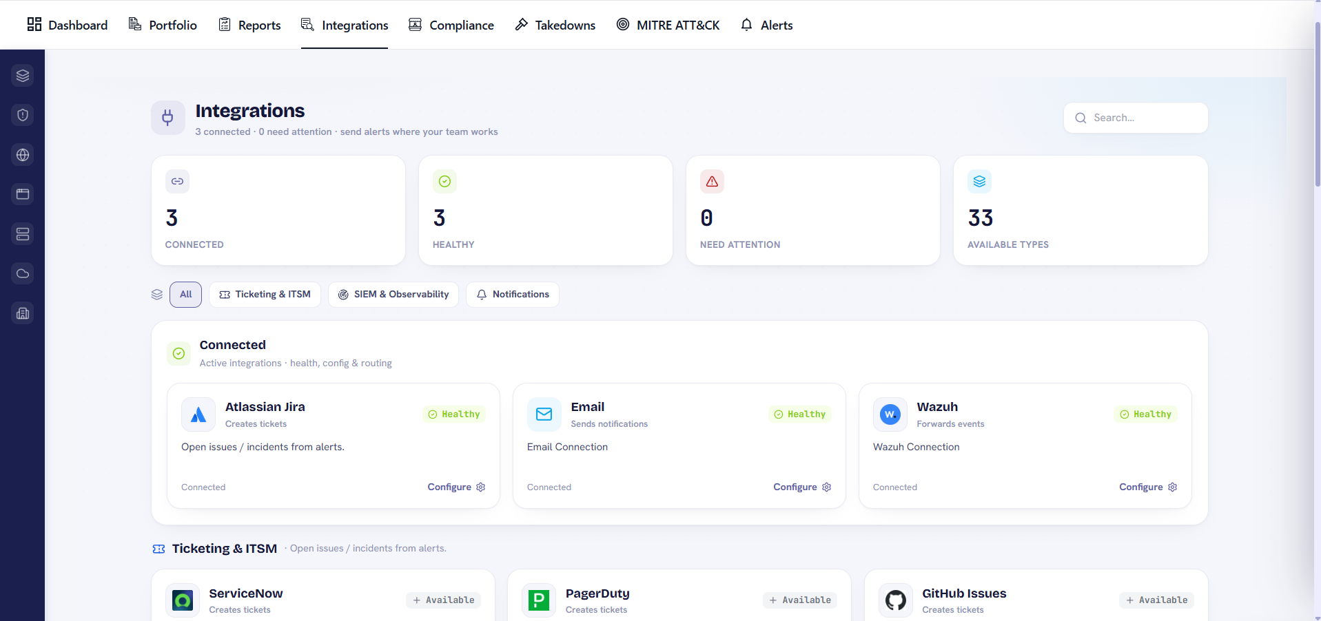Click the link icon on Connected stat card
1321x621 pixels.
177,181
